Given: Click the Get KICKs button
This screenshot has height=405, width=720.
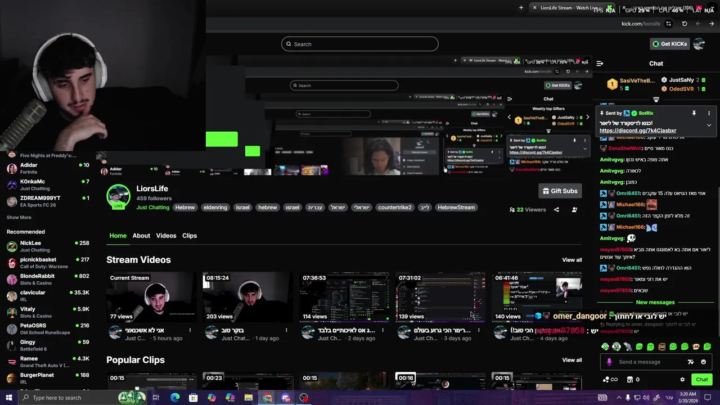Looking at the screenshot, I should (x=669, y=44).
